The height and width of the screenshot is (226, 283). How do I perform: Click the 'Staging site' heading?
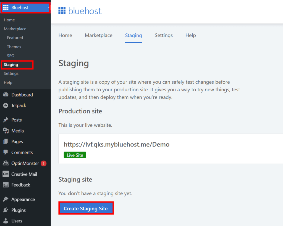tap(75, 180)
